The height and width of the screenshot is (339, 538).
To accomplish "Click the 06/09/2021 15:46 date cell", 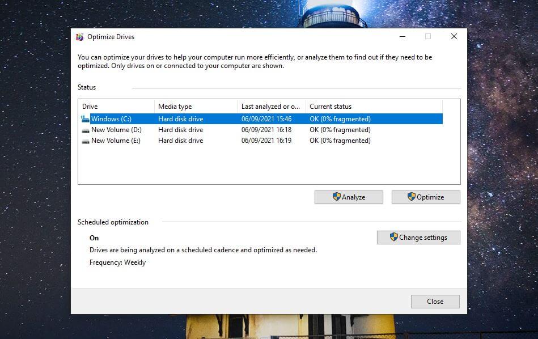I will coord(266,118).
